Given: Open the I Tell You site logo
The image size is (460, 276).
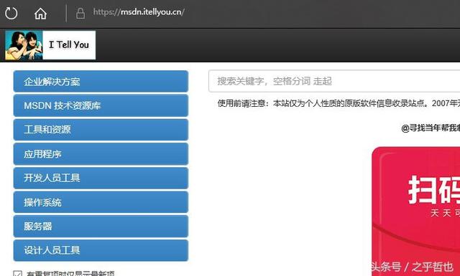Looking at the screenshot, I should tap(50, 45).
